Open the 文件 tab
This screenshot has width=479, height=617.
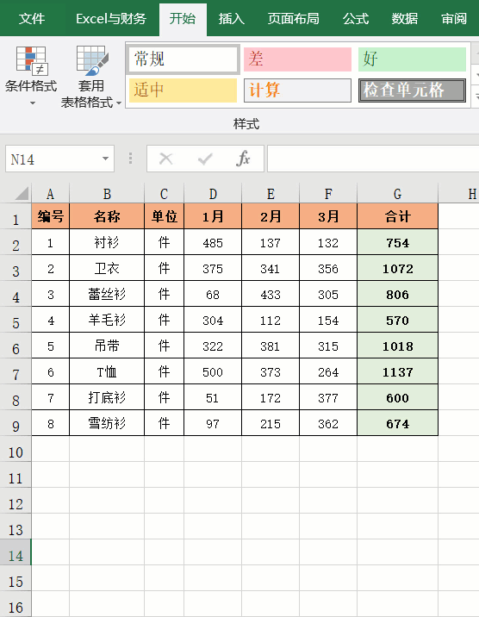point(32,18)
